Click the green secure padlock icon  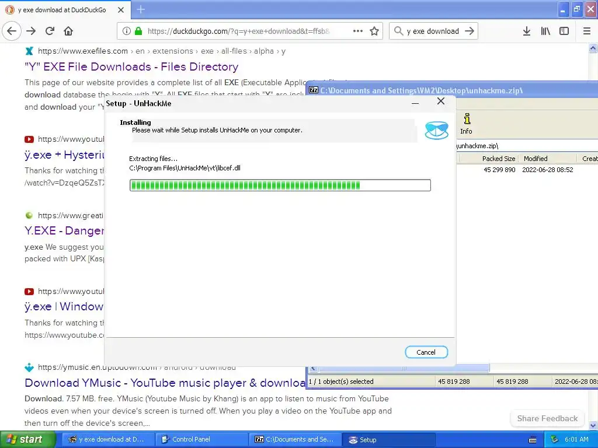[x=138, y=31]
